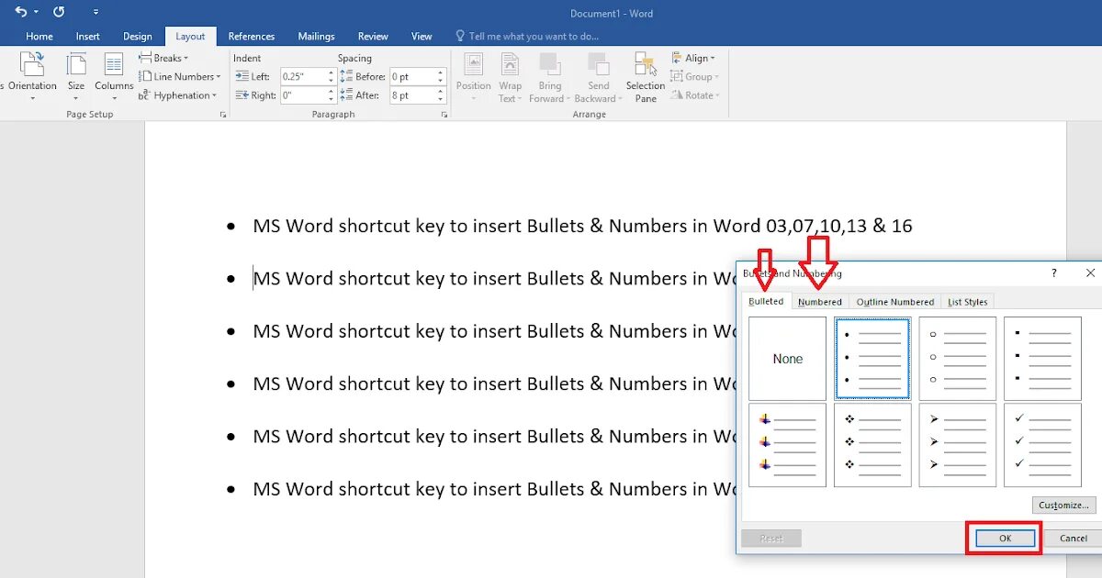Click the Spacing After value field

click(x=411, y=95)
